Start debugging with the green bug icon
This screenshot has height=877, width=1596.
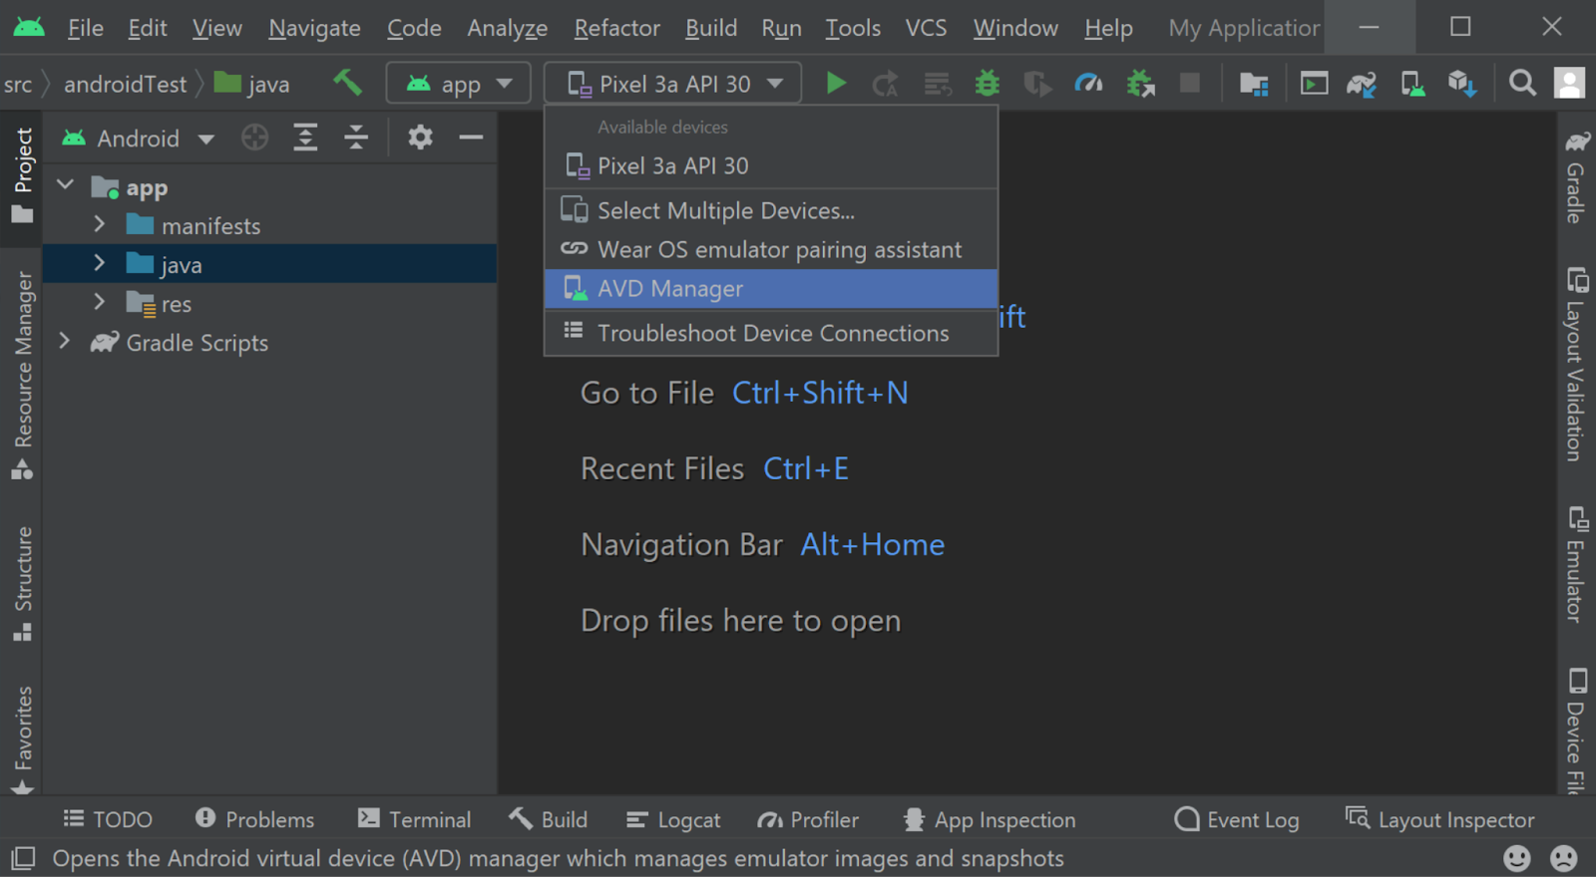click(988, 84)
